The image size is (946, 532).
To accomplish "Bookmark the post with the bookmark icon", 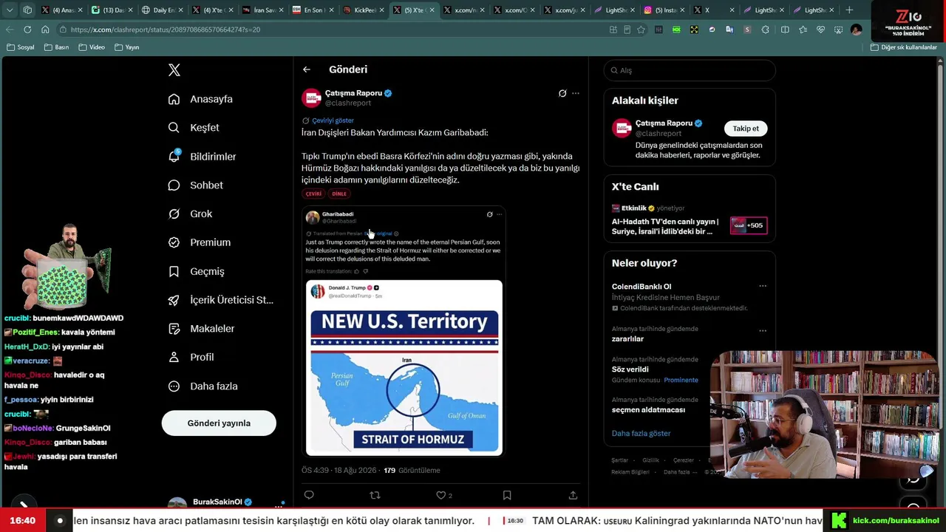I will pyautogui.click(x=507, y=495).
